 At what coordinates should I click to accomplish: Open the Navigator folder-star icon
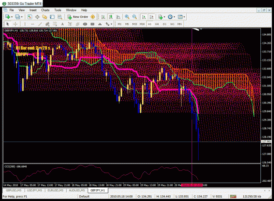(x=45, y=17)
